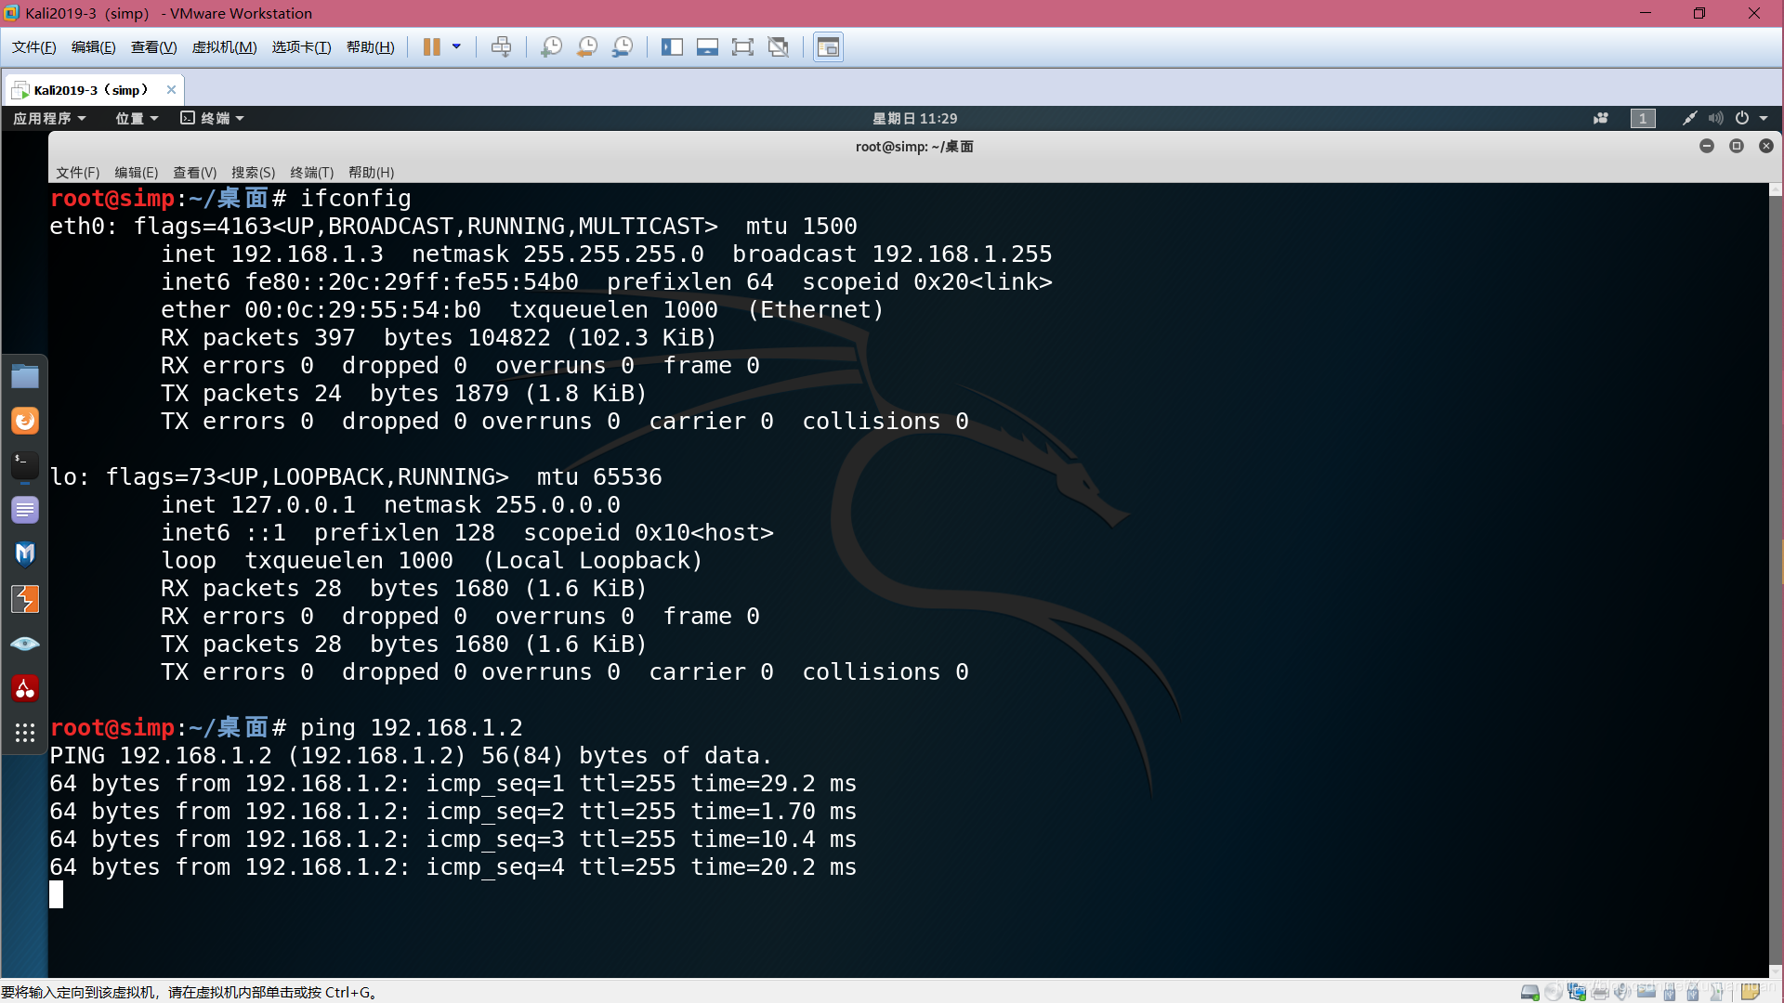Click the network adapter status icon
1784x1003 pixels.
click(1577, 992)
